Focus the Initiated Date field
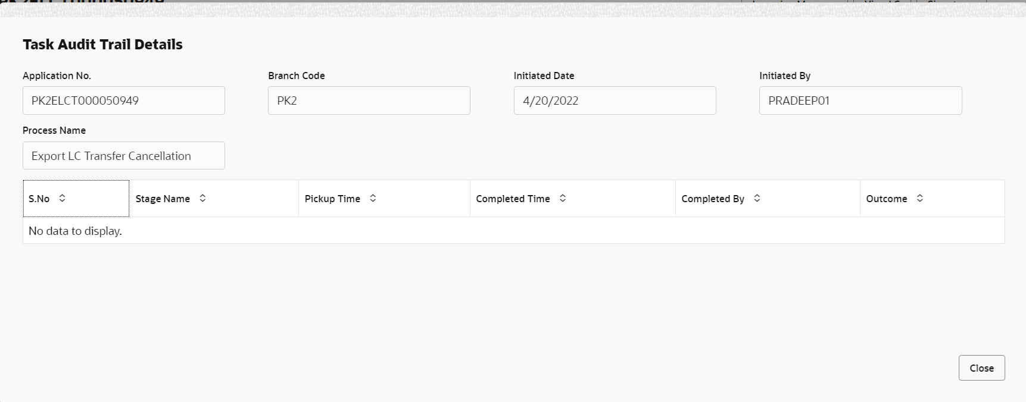 pyautogui.click(x=615, y=100)
